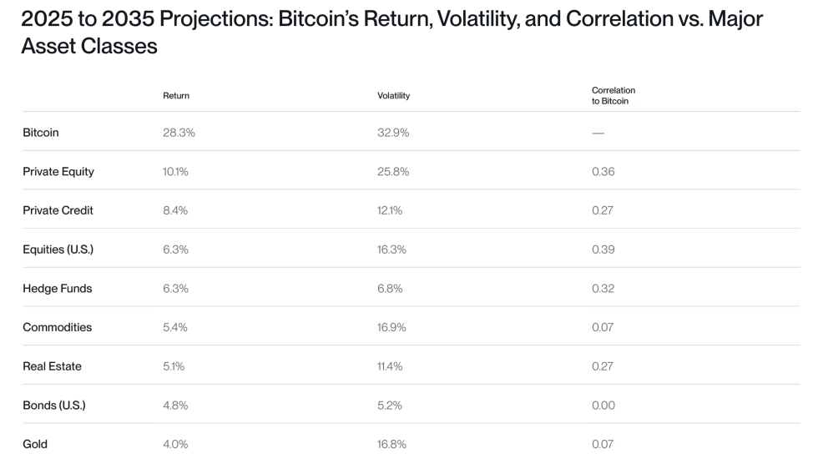Click Private Equity's 0.36 correlation value
818x474 pixels.
tap(603, 172)
